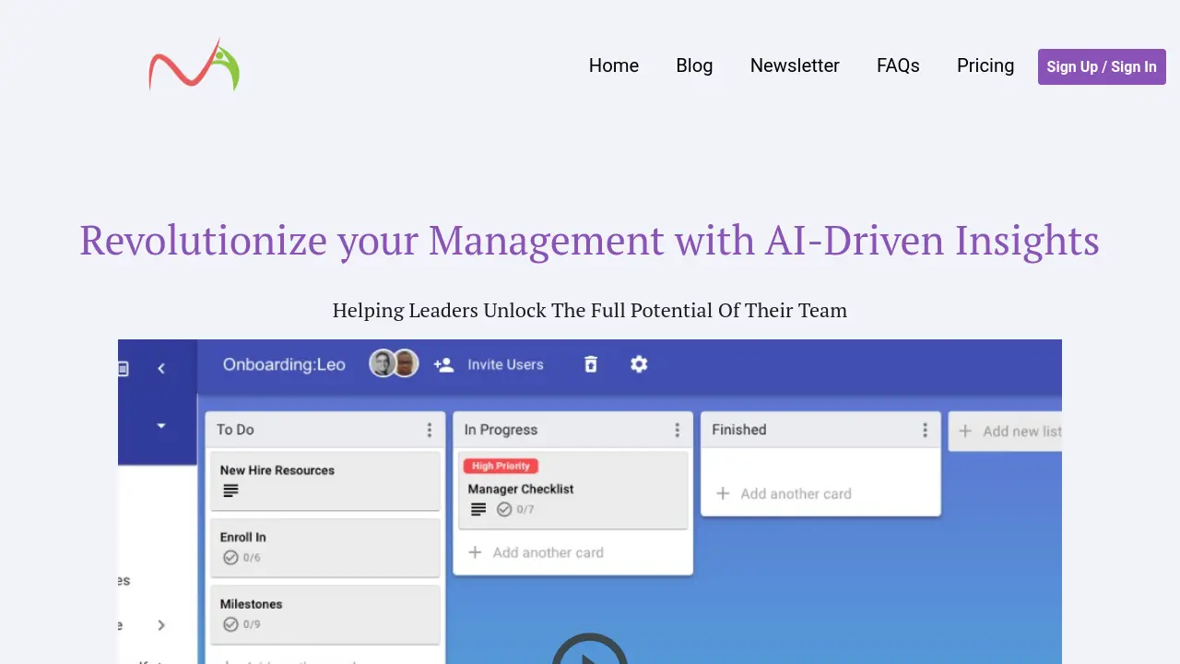This screenshot has height=664, width=1180.
Task: Click the checklist icon on Enroll In
Action: pyautogui.click(x=230, y=558)
